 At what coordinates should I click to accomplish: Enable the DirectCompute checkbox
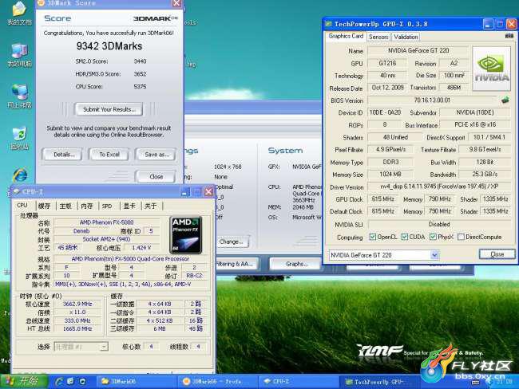461,237
